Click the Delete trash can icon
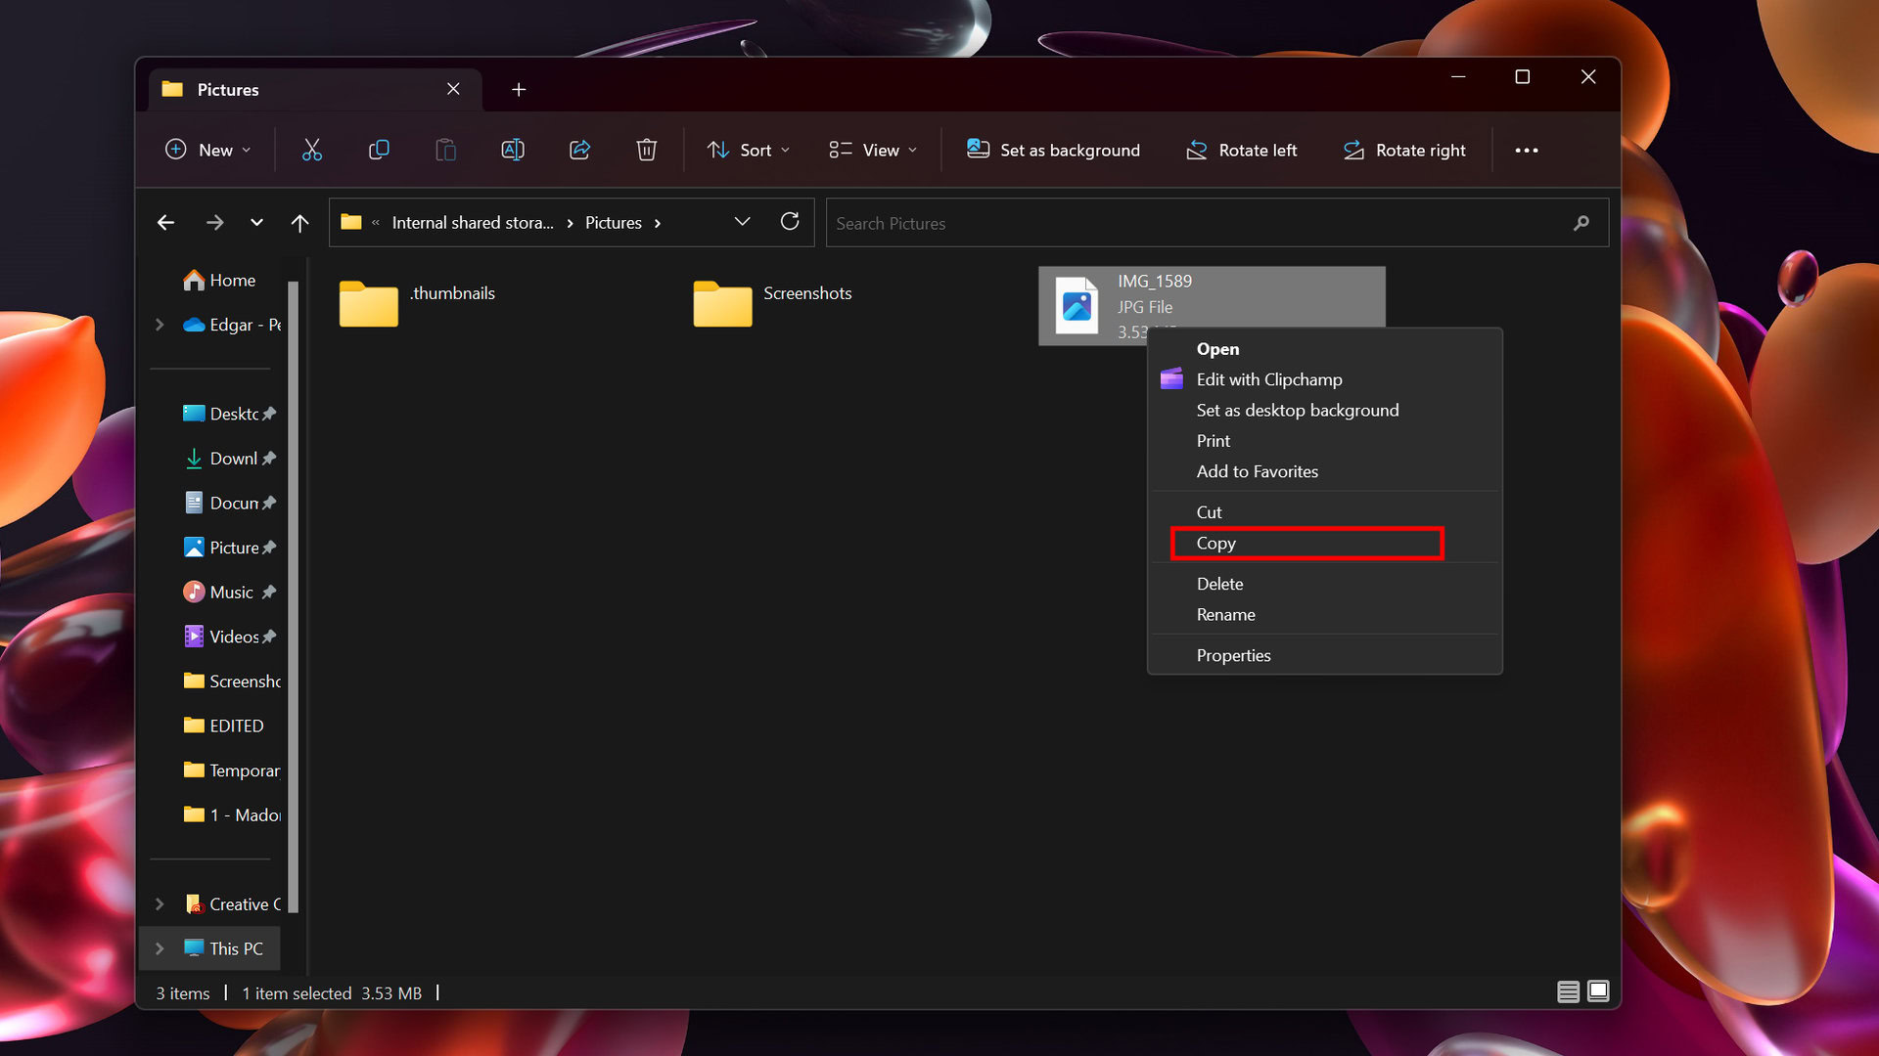1879x1056 pixels. click(x=646, y=150)
